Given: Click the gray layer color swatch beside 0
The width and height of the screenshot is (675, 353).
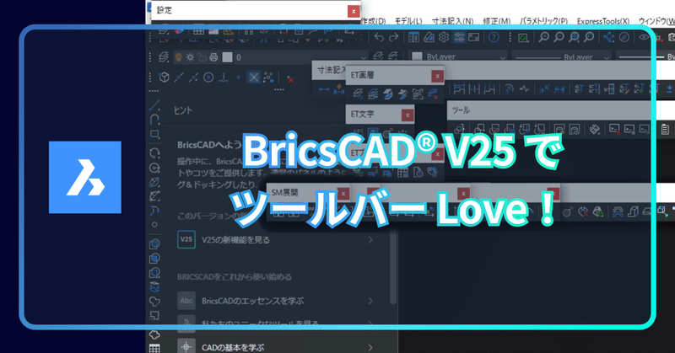Looking at the screenshot, I should [x=227, y=57].
